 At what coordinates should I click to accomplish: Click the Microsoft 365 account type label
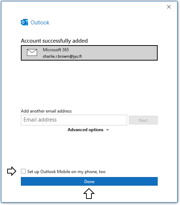click(56, 50)
